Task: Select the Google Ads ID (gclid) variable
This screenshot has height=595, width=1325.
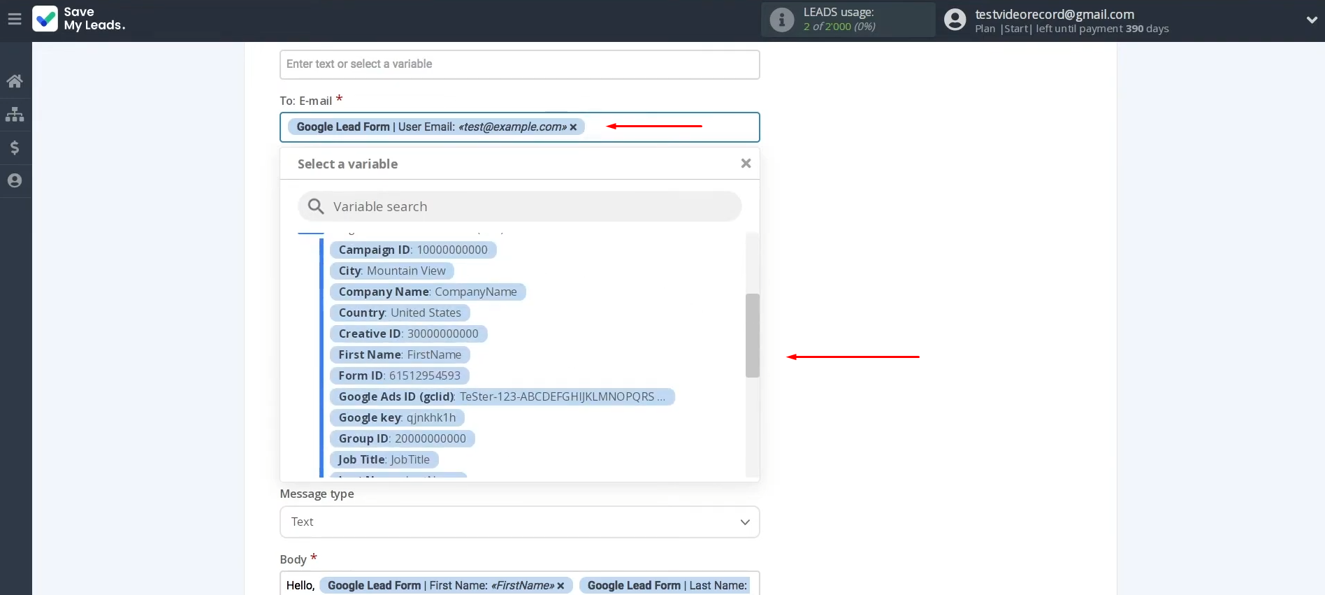Action: point(502,396)
